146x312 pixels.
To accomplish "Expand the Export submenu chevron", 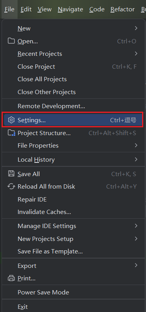I will 136,266.
